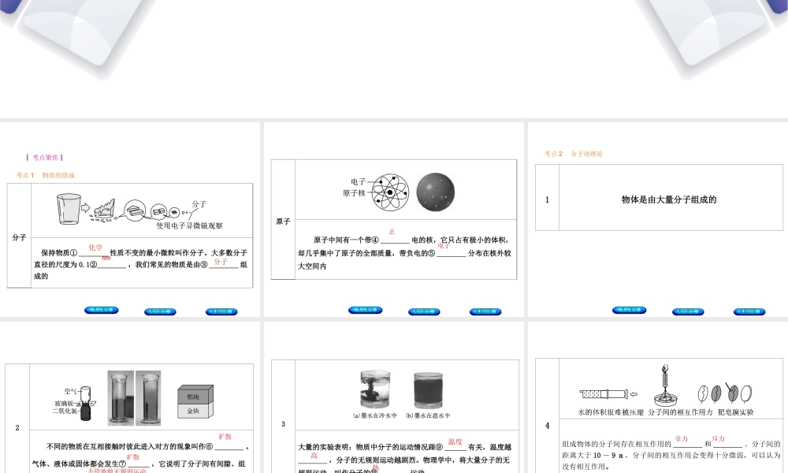Click the red answer 斥力
The image size is (788, 473).
[719, 439]
